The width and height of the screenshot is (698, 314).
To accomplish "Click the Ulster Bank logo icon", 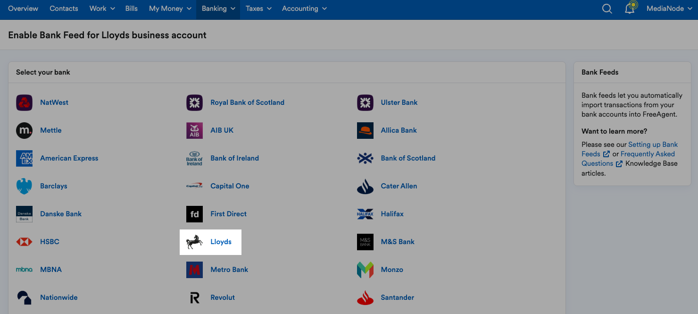I will click(x=365, y=102).
